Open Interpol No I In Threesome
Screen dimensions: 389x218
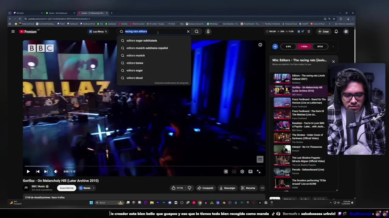click(300, 150)
